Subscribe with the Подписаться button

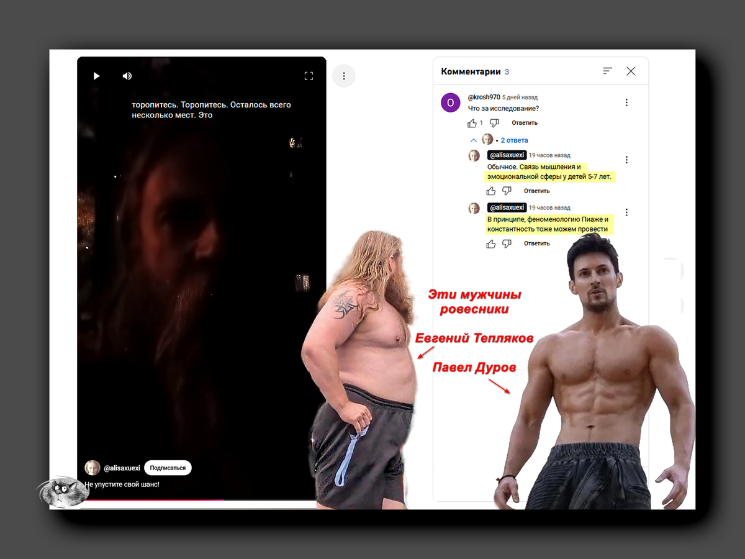pyautogui.click(x=168, y=468)
